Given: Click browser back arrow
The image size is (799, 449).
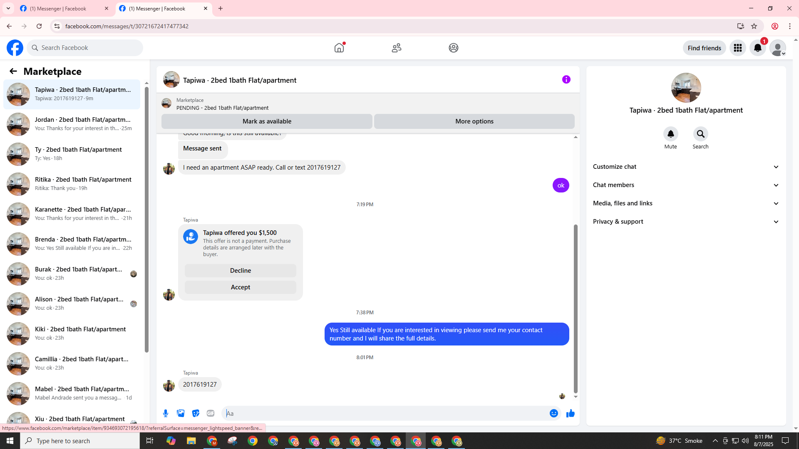Looking at the screenshot, I should click(9, 26).
